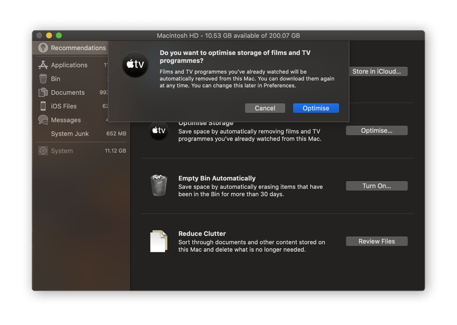The height and width of the screenshot is (325, 457).
Task: Select the Applications icon in sidebar
Action: coord(42,64)
